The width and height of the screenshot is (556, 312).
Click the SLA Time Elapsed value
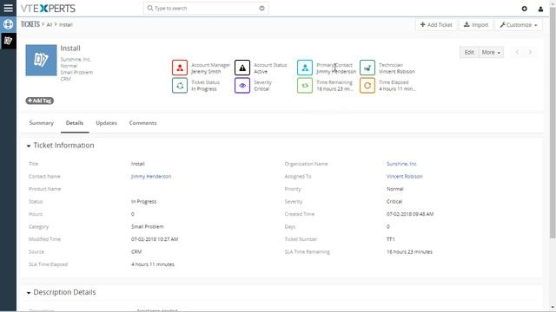[x=153, y=264]
